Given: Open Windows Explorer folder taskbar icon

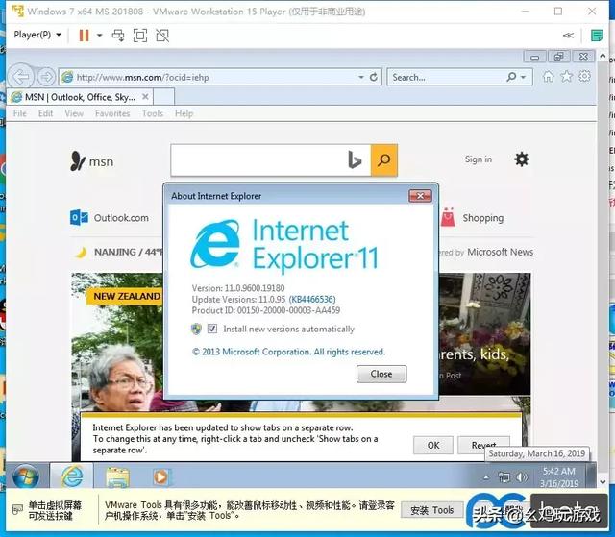Looking at the screenshot, I should click(117, 477).
